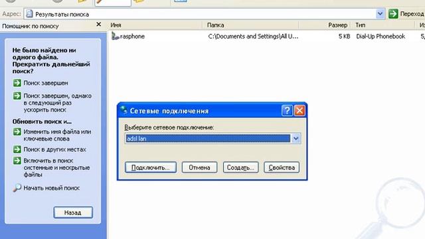Viewport: 425px width, 239px height.
Task: Click the Подключить... button
Action: tap(151, 167)
